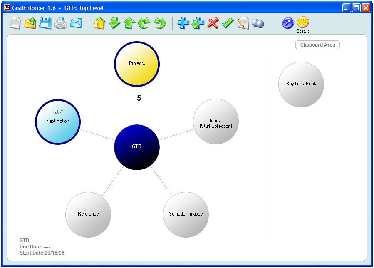Click the green redo curved arrow
This screenshot has height=268, width=374.
point(144,23)
